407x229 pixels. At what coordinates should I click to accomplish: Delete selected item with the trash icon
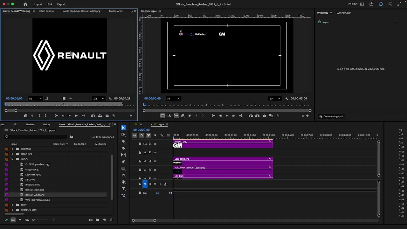coord(111,220)
